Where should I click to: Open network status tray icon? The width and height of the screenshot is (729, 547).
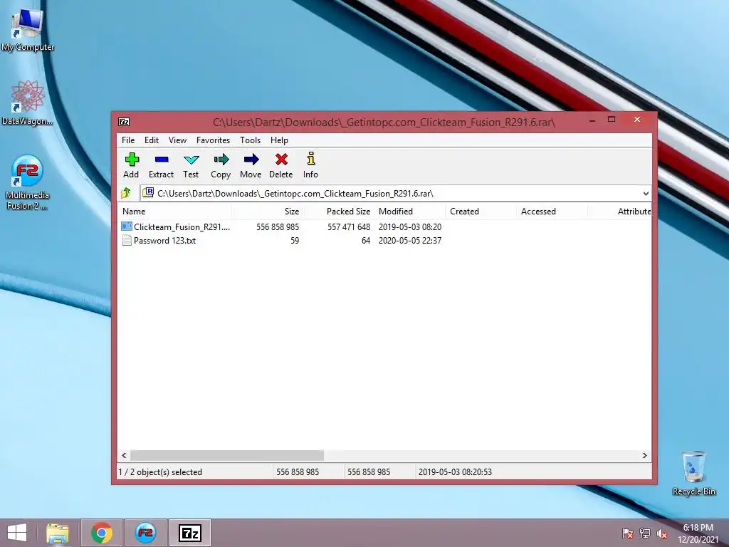coord(645,533)
